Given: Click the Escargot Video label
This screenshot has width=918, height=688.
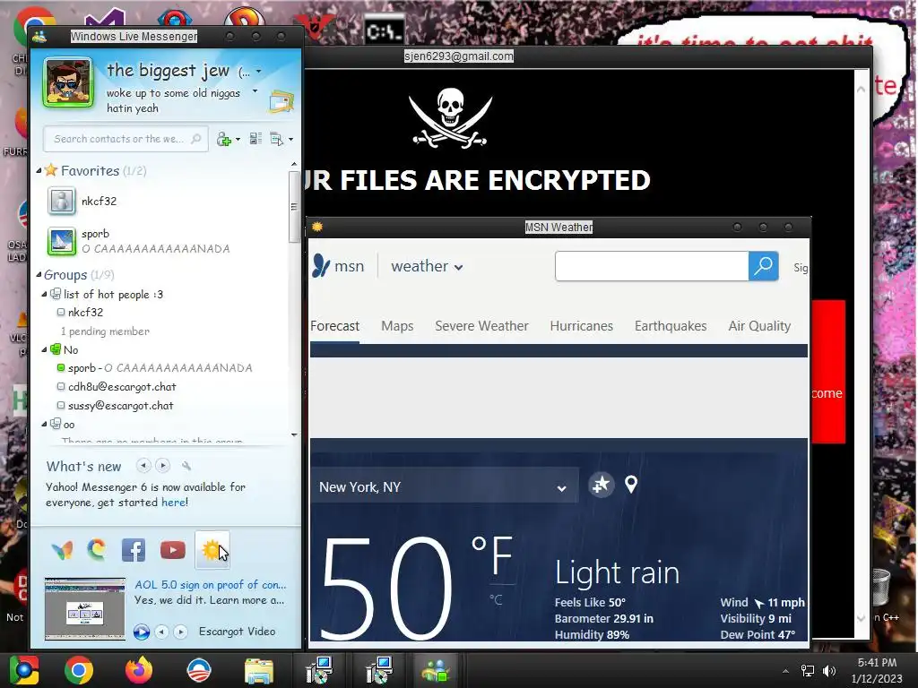Looking at the screenshot, I should click(237, 632).
